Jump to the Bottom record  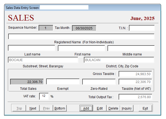coord(60,108)
